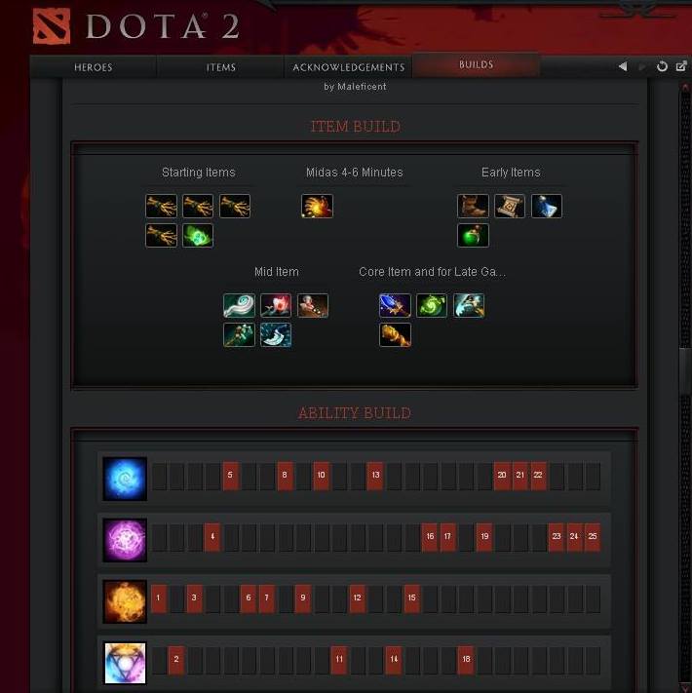Open the Heroes tab
The height and width of the screenshot is (693, 692).
94,67
